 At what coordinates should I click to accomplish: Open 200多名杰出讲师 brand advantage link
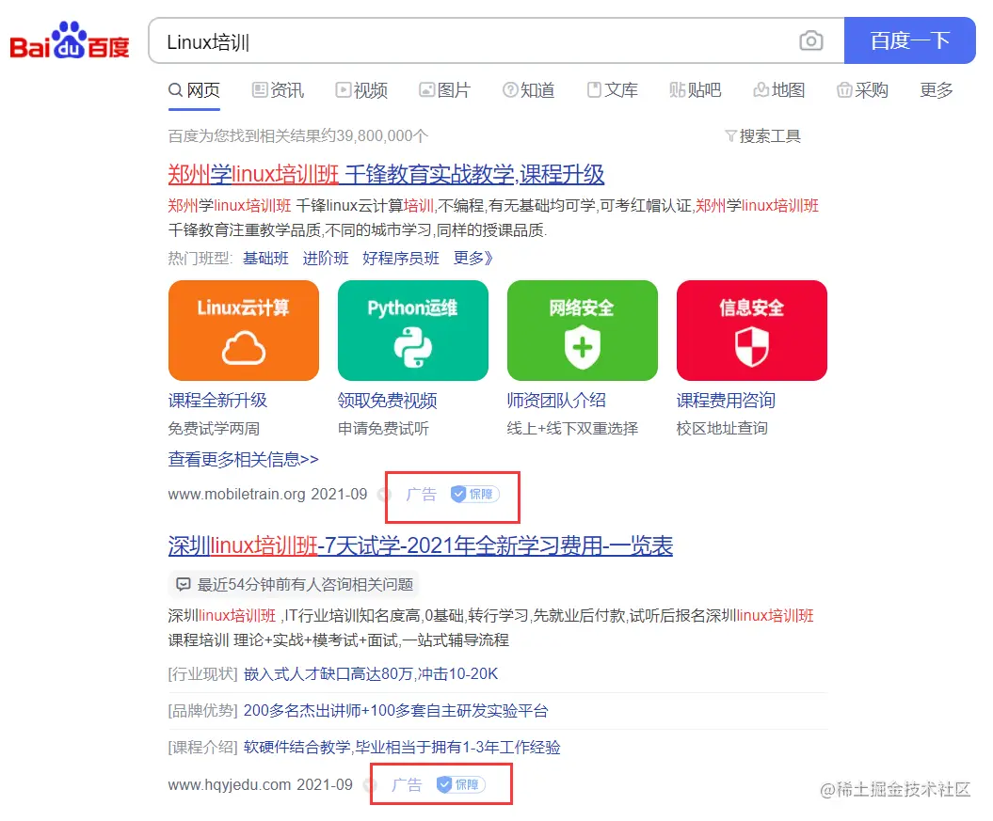[396, 710]
